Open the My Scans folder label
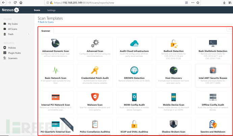The width and height of the screenshot is (233, 136). click(13, 24)
